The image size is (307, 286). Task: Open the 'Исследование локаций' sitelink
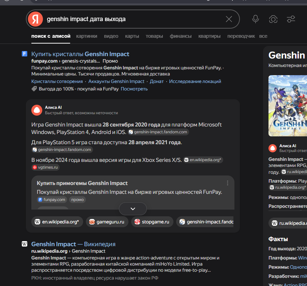(x=195, y=81)
